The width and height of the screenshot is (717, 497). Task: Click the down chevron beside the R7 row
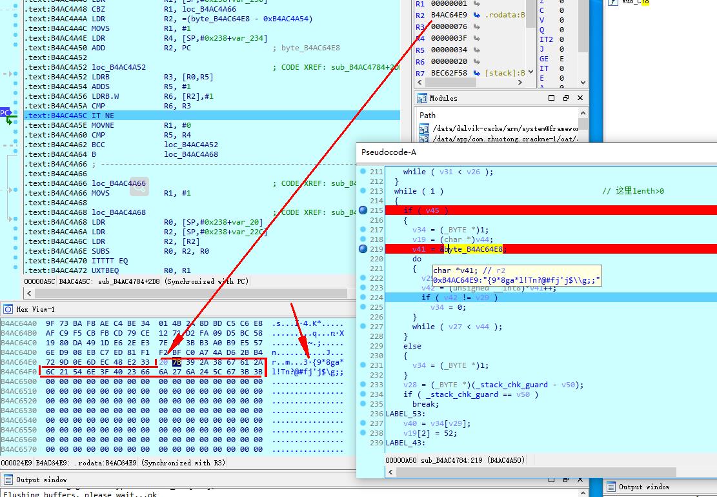[531, 72]
